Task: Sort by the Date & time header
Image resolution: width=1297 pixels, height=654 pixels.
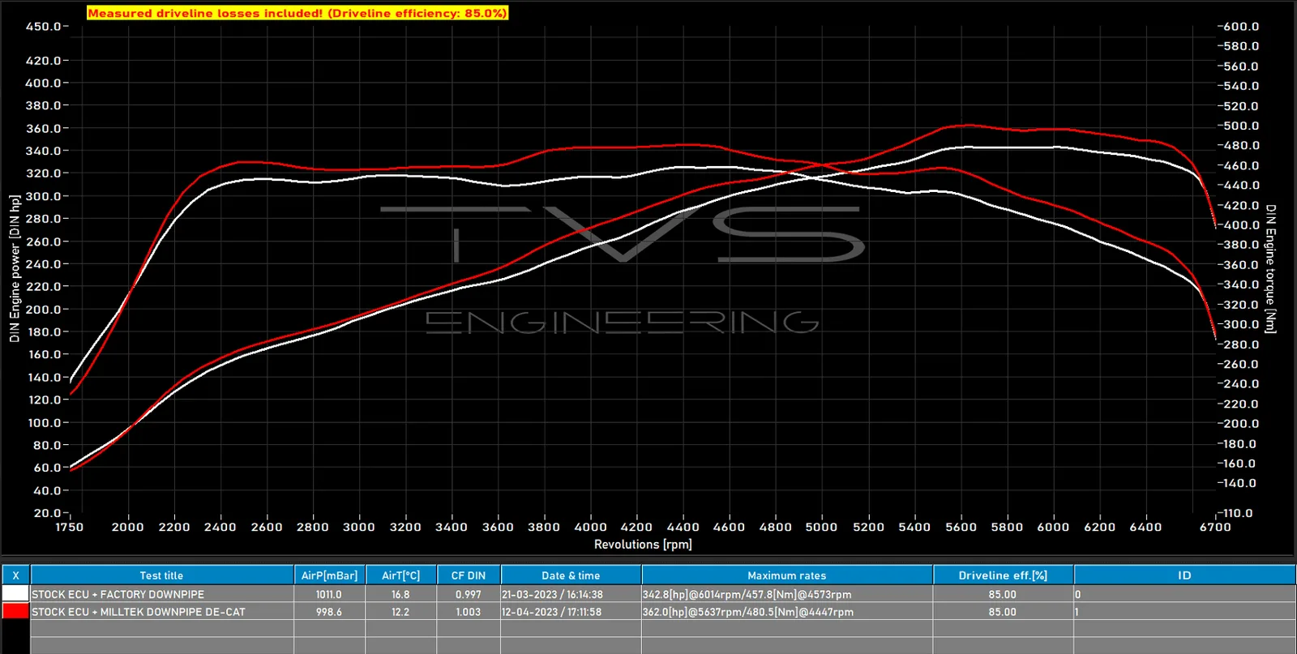Action: coord(571,575)
